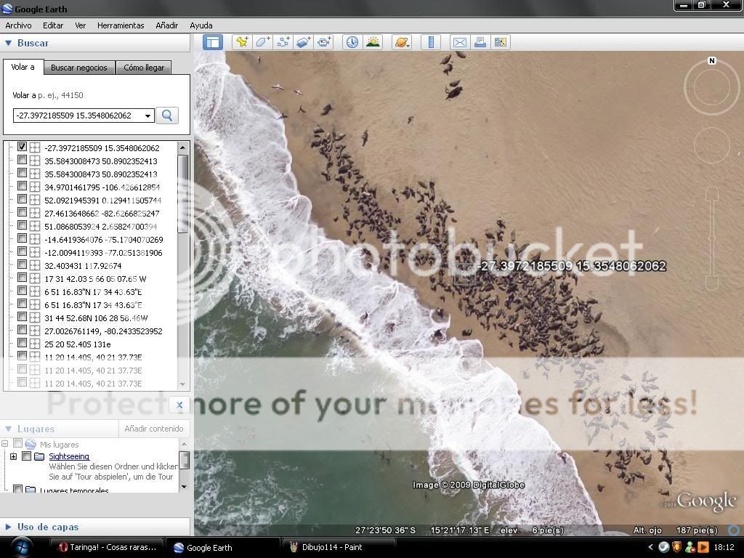
Task: Click the placemark icon on the seal colony
Action: (x=464, y=273)
